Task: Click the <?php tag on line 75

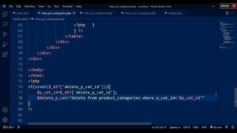Action: coord(34,81)
